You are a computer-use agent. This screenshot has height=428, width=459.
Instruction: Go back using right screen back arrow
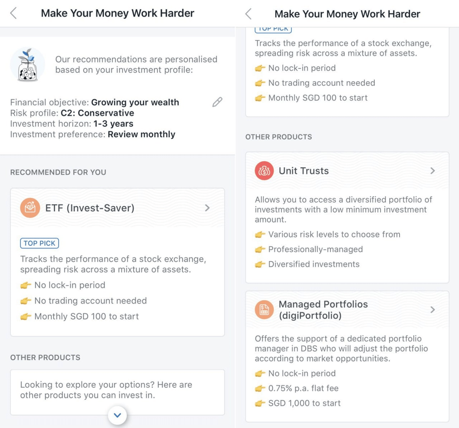(x=248, y=14)
